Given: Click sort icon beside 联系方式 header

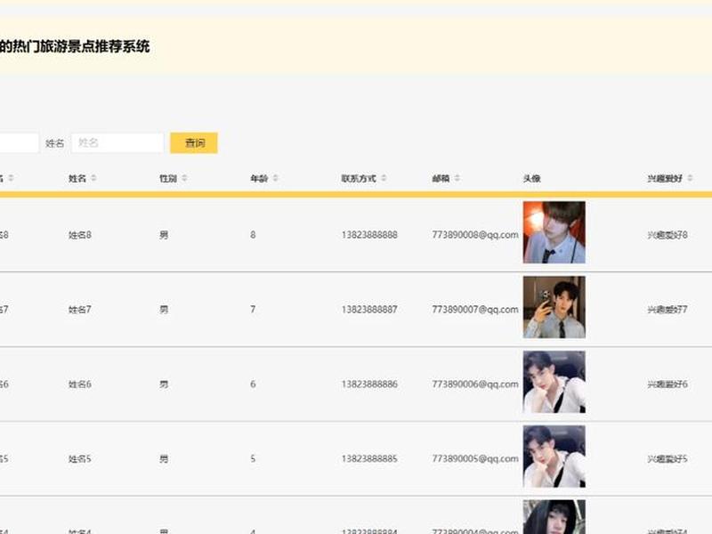Looking at the screenshot, I should click(384, 178).
